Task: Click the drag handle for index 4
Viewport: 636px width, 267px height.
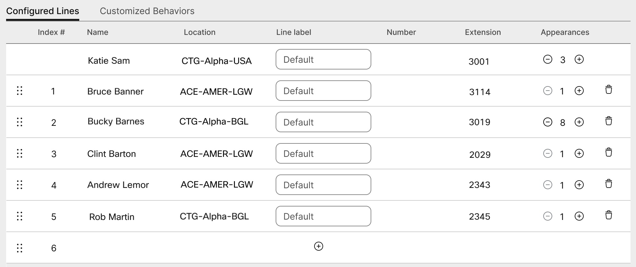Action: click(x=20, y=185)
